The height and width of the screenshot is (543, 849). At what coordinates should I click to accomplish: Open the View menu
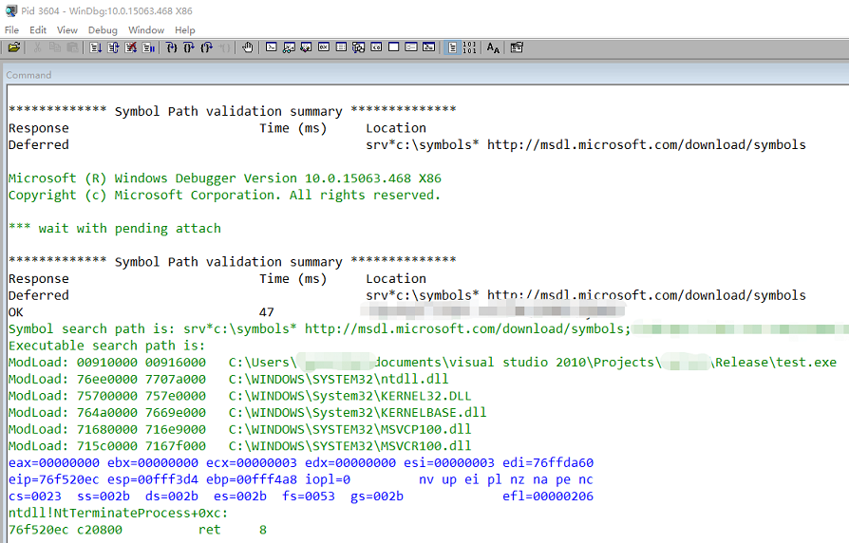[67, 30]
